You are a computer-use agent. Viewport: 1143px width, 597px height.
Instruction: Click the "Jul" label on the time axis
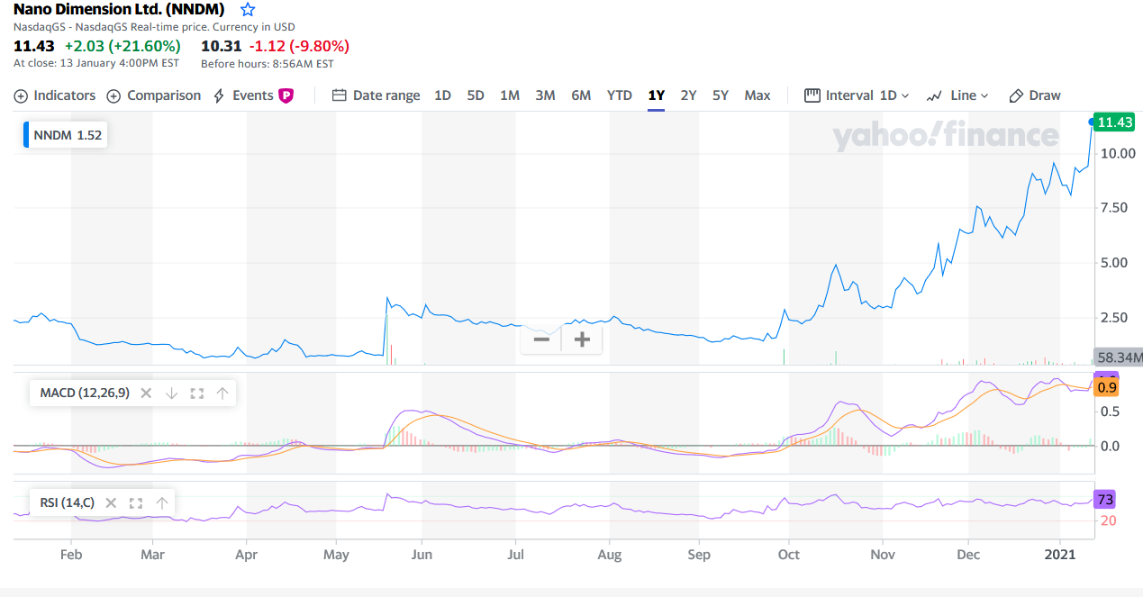515,555
